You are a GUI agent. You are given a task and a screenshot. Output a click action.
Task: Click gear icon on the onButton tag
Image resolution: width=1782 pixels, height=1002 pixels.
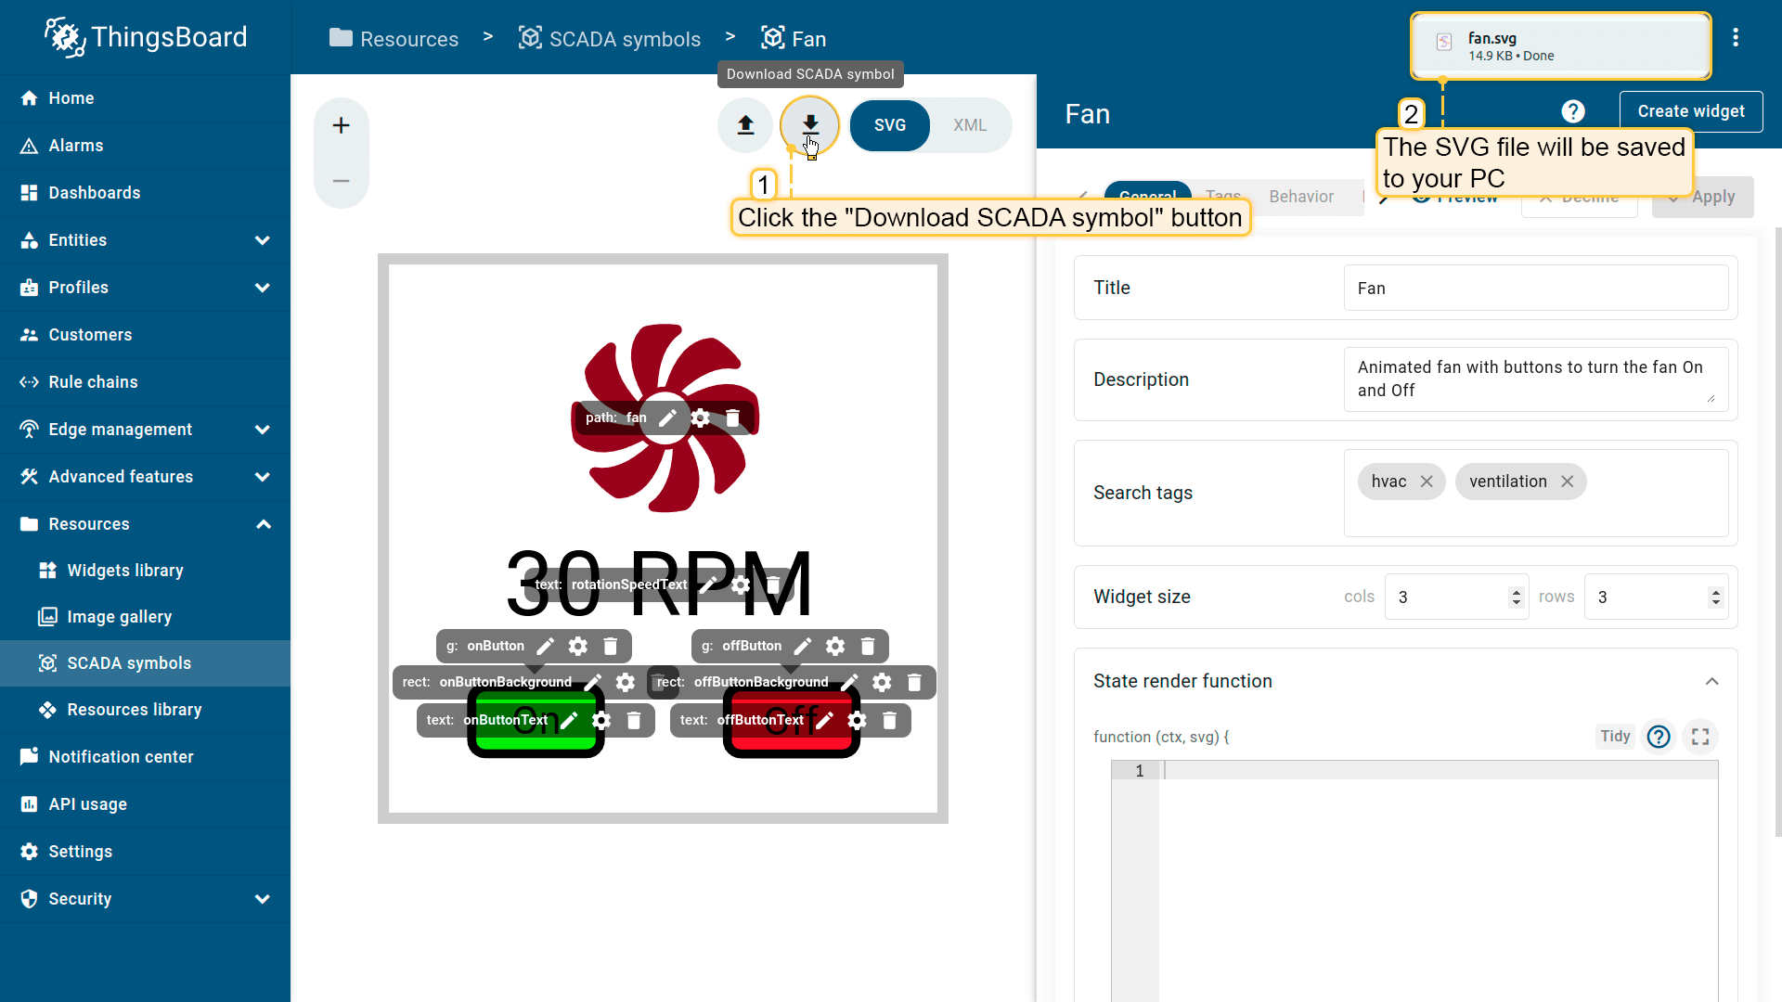pyautogui.click(x=578, y=646)
